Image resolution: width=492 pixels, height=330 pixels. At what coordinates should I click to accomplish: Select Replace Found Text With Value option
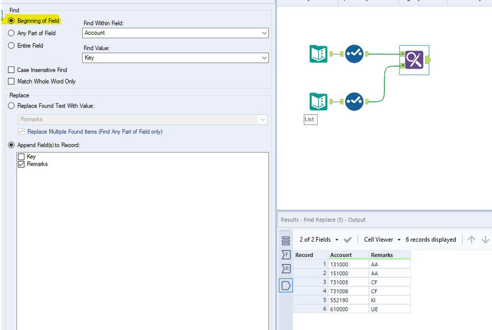(11, 106)
